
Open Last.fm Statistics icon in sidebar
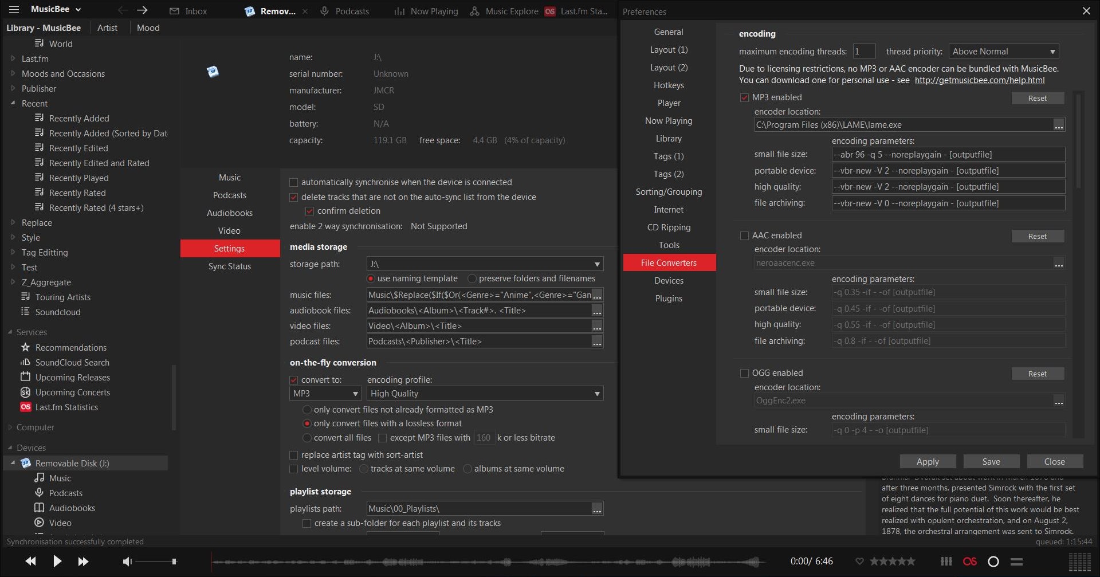coord(25,407)
